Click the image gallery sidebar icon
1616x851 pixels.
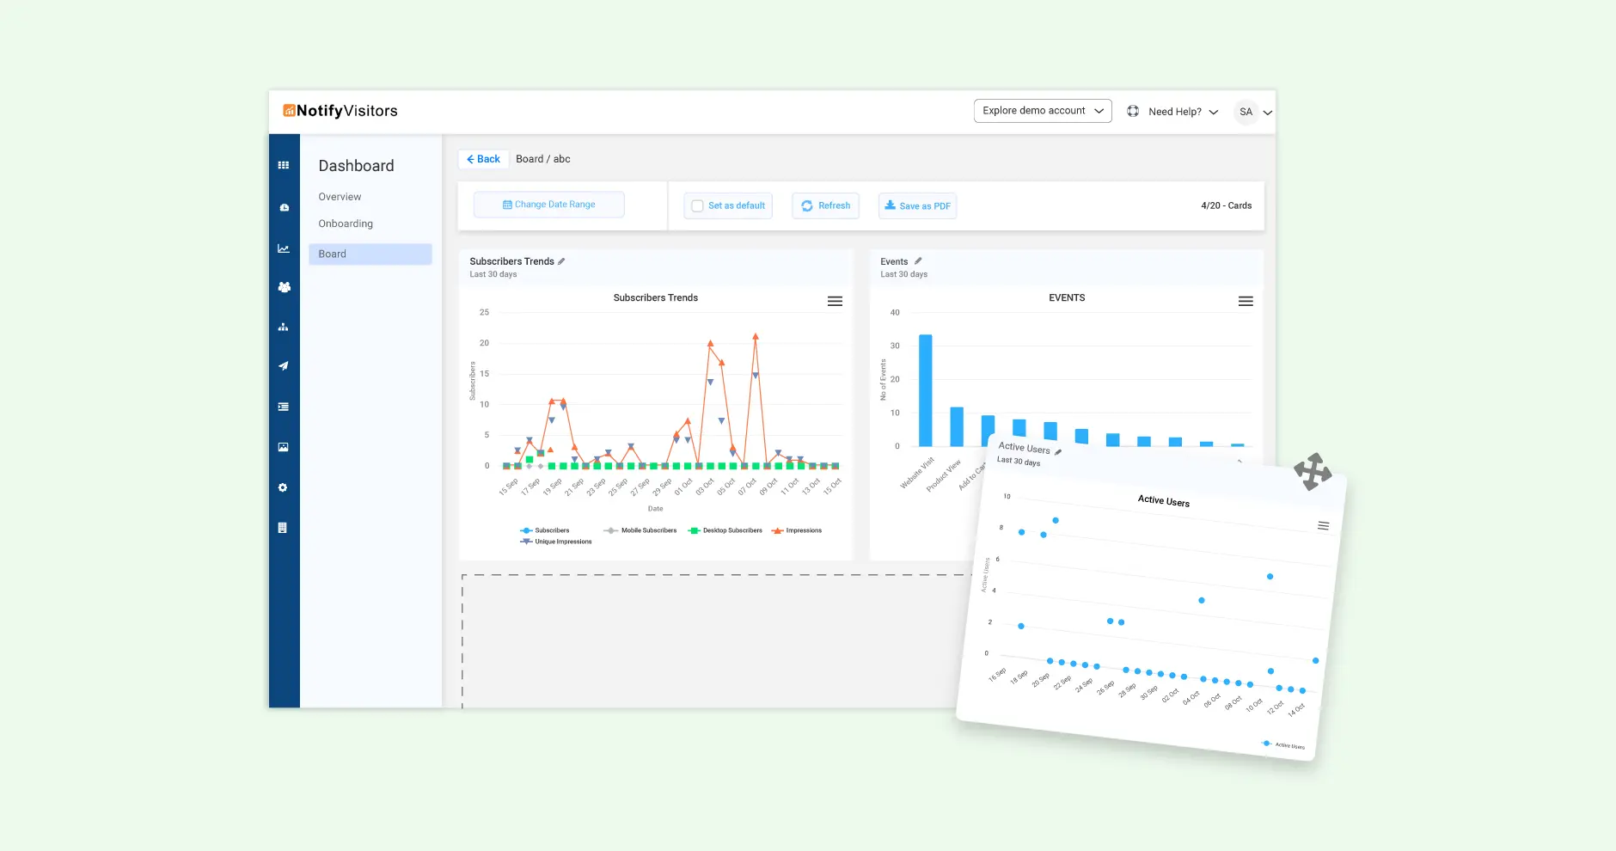pyautogui.click(x=284, y=447)
